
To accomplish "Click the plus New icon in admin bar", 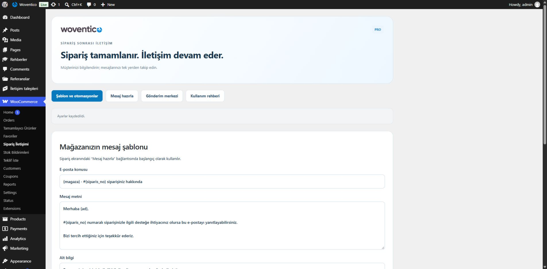I will (x=103, y=5).
